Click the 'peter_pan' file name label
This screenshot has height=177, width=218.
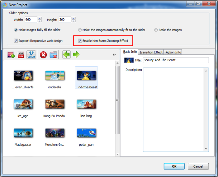86,145
